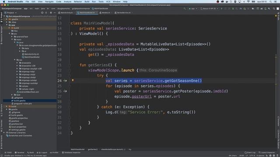Viewport: 280px width, 157px height.
Task: Click the intention lightbulb on line 24
Action: point(73,80)
